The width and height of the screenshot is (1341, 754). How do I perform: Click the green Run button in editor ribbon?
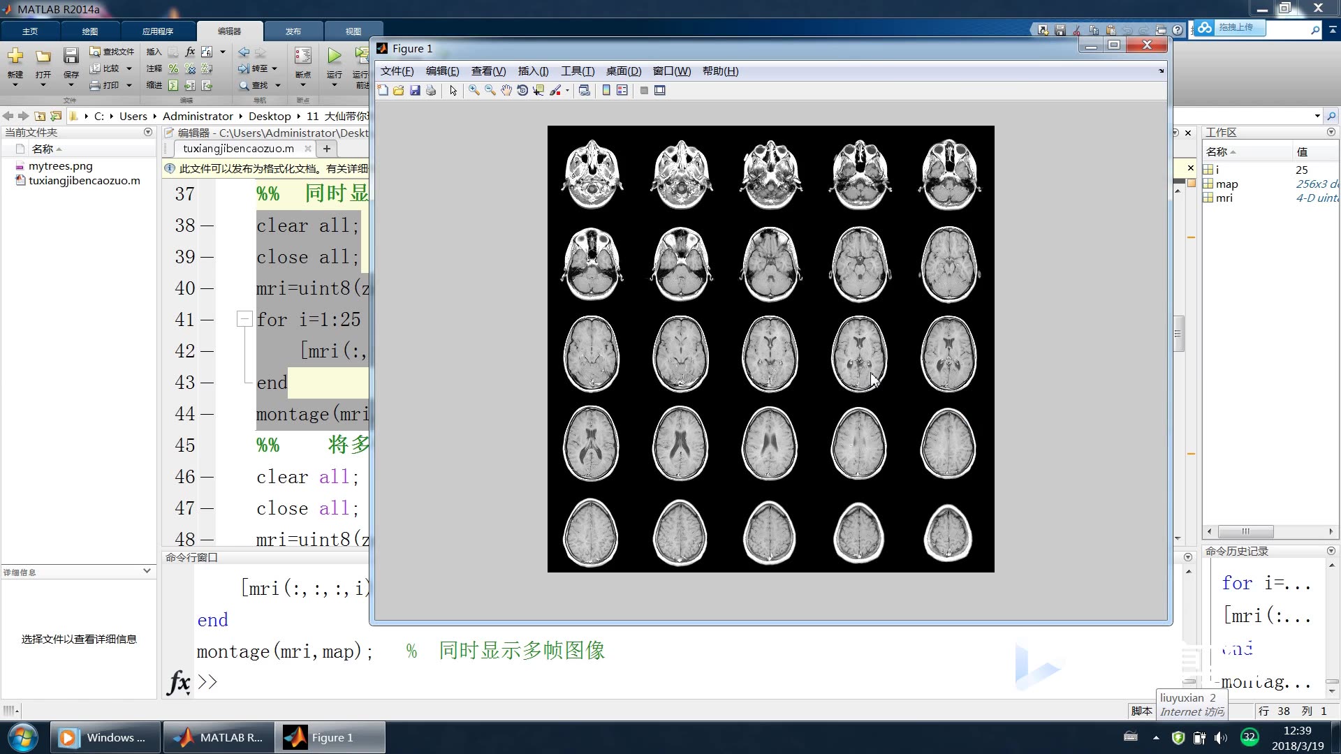click(x=335, y=56)
